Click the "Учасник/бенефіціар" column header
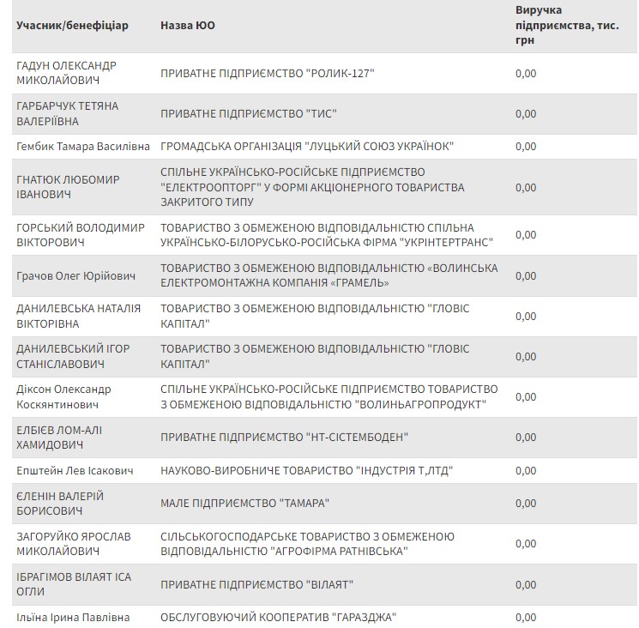 [72, 25]
